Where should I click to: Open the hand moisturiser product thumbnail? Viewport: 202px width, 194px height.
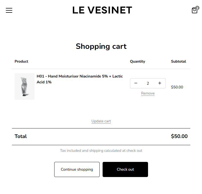[25, 87]
